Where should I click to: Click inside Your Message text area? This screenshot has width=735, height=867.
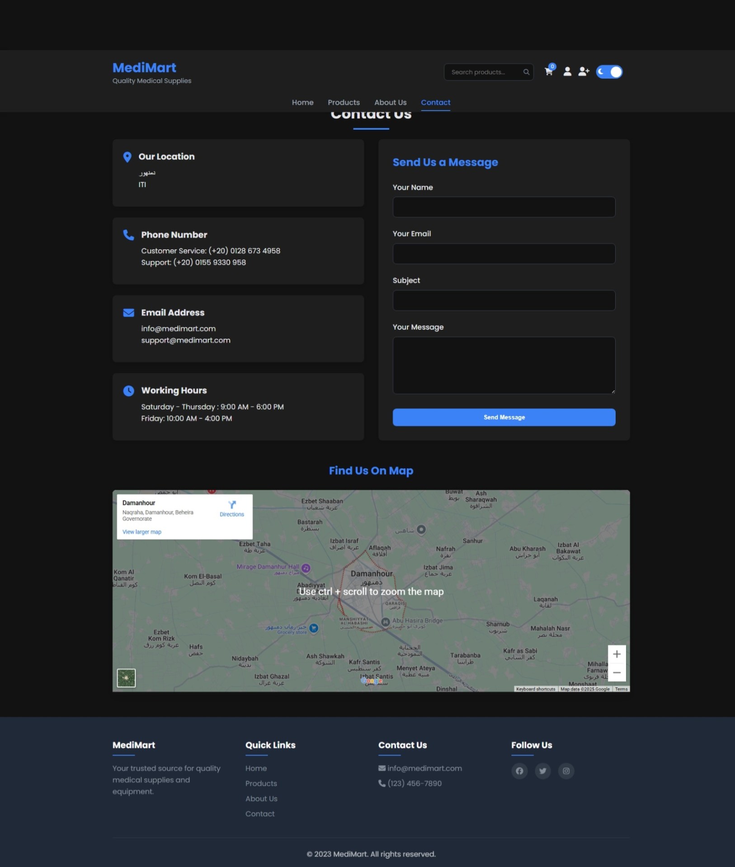click(x=504, y=365)
